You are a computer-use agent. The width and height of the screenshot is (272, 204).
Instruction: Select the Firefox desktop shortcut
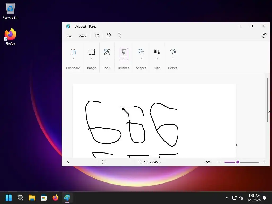pos(10,37)
